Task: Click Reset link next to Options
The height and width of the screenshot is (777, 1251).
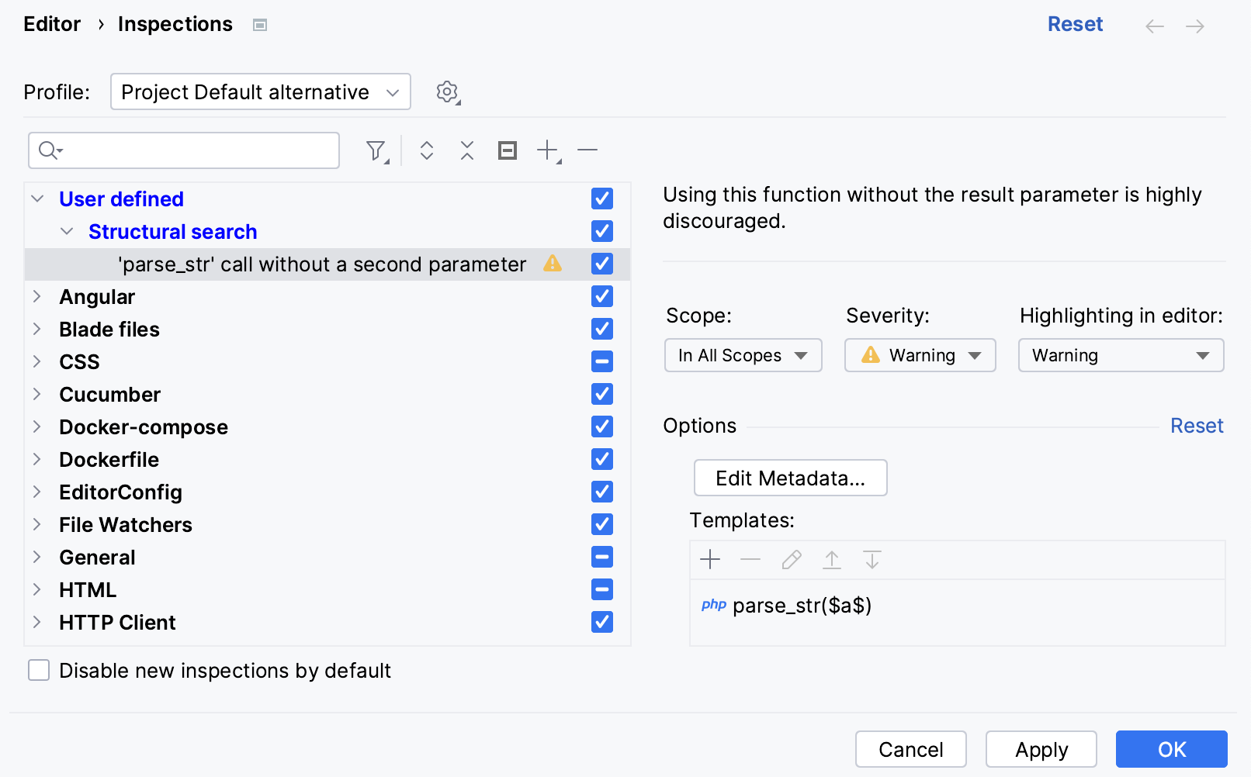Action: coord(1196,426)
